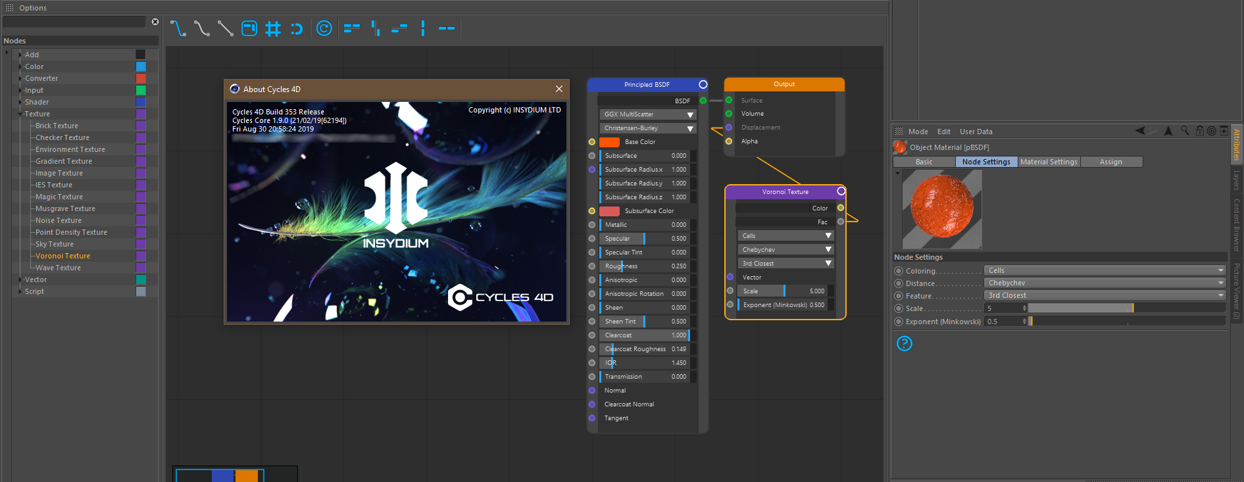Image resolution: width=1244 pixels, height=482 pixels.
Task: Collapse the Texture category in Nodes tree
Action: click(20, 114)
